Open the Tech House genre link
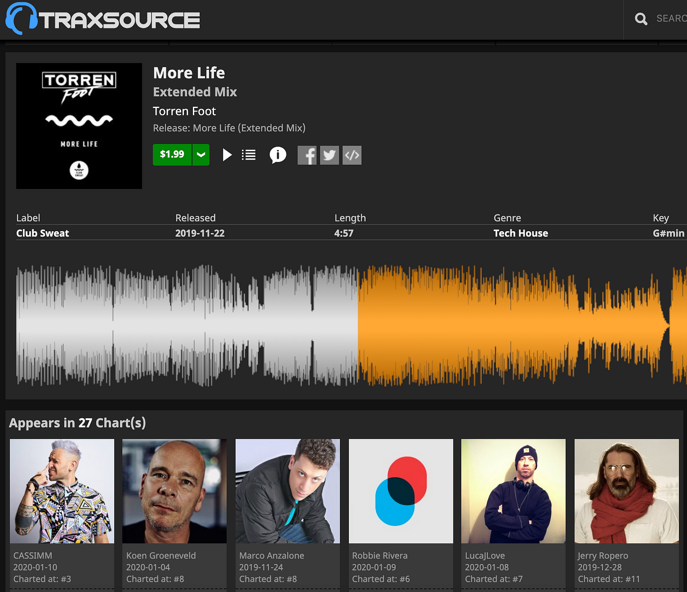This screenshot has width=687, height=592. click(521, 233)
